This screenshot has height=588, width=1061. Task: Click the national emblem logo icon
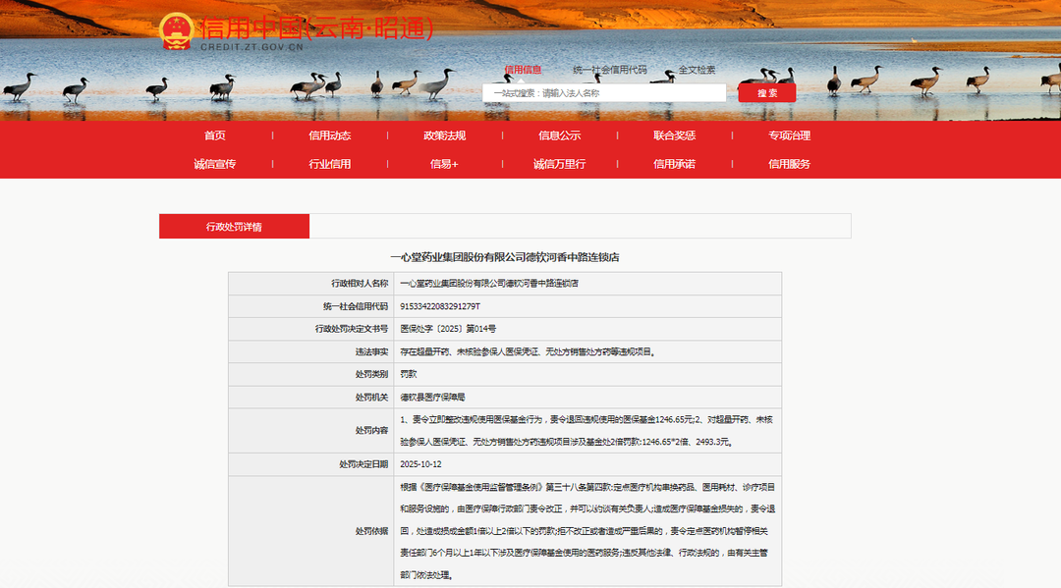[x=177, y=31]
